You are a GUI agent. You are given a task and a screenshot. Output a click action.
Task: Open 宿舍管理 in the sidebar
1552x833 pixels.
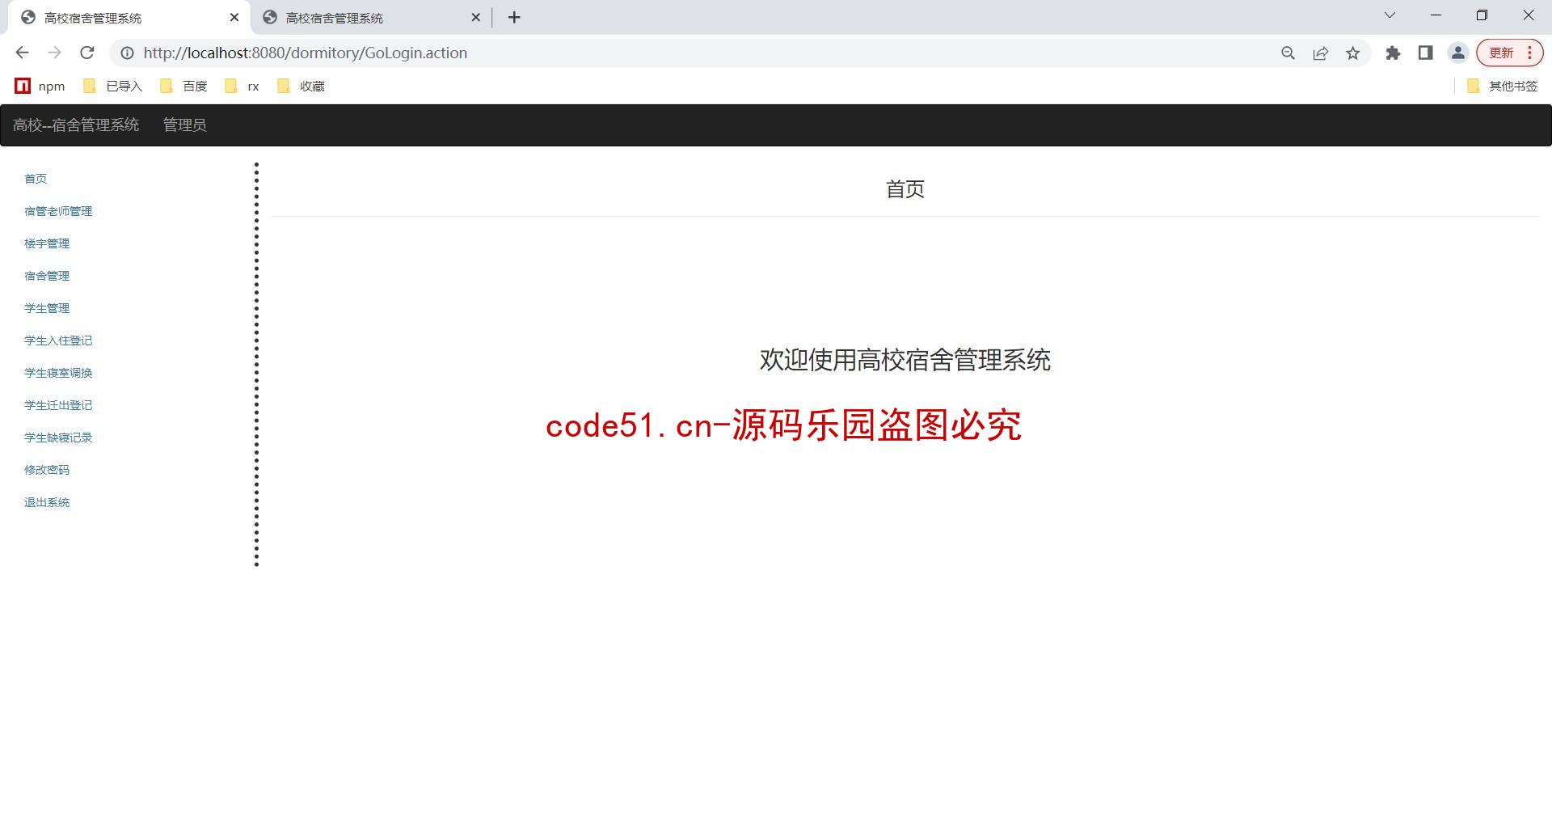click(47, 276)
